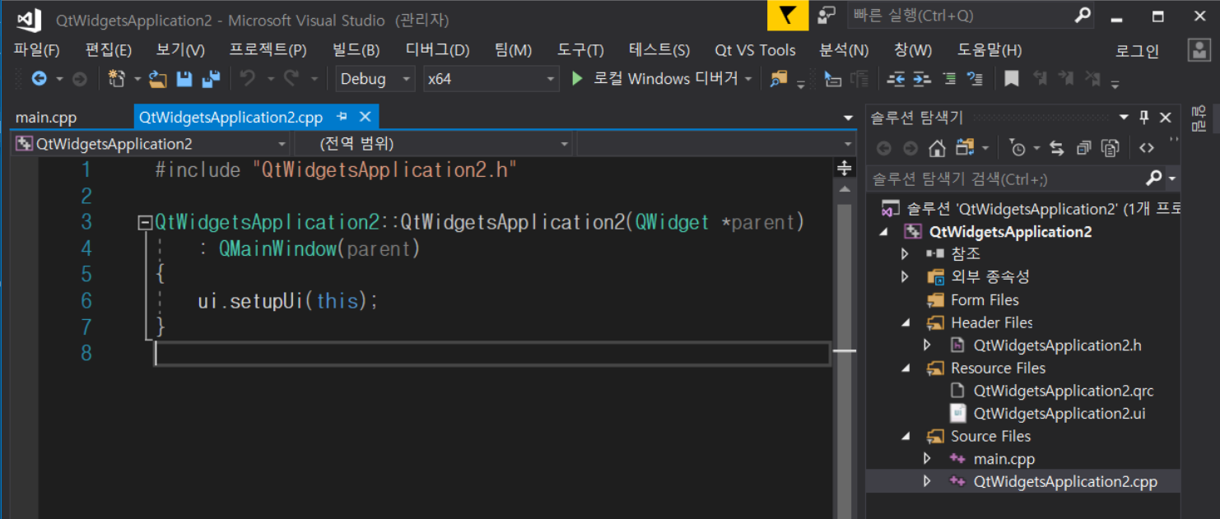This screenshot has height=519, width=1220.
Task: Click the account avatar icon next to 로그인
Action: pyautogui.click(x=1199, y=50)
